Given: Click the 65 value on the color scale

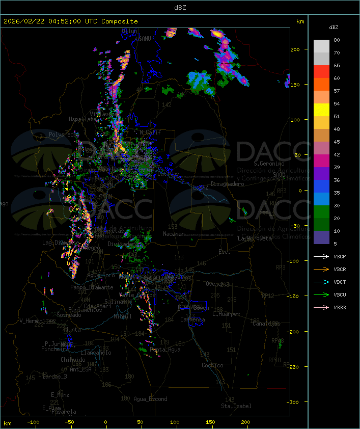Looking at the screenshot, I should coord(337,65).
